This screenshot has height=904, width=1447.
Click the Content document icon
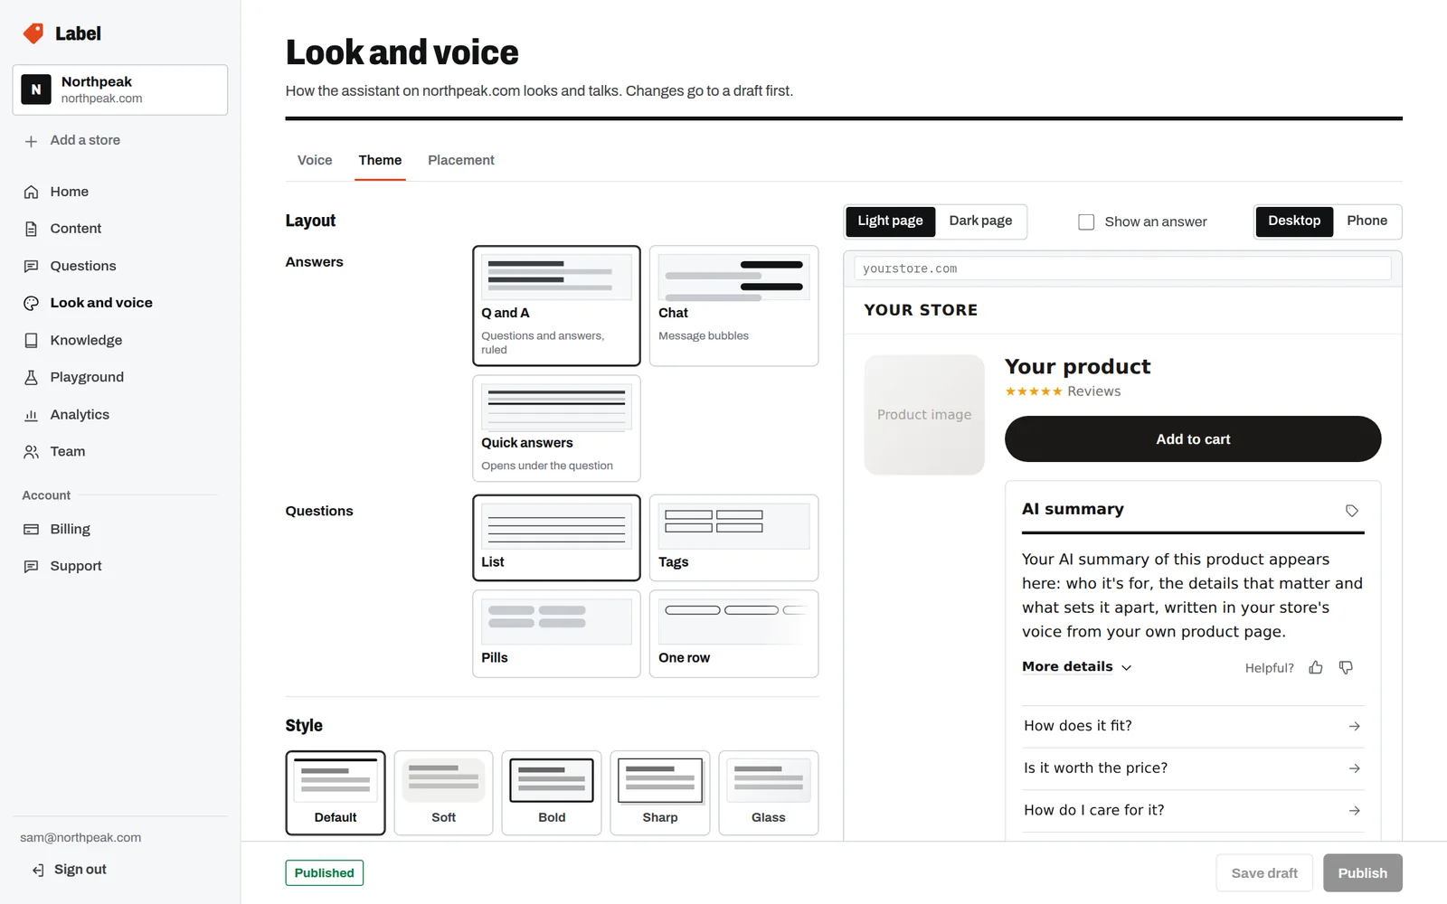pyautogui.click(x=31, y=229)
